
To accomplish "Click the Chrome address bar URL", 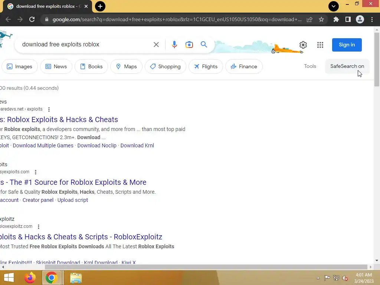I will pyautogui.click(x=177, y=19).
